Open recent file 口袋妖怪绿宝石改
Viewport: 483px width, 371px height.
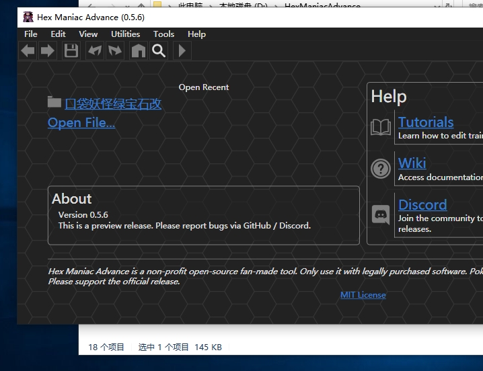click(x=113, y=104)
